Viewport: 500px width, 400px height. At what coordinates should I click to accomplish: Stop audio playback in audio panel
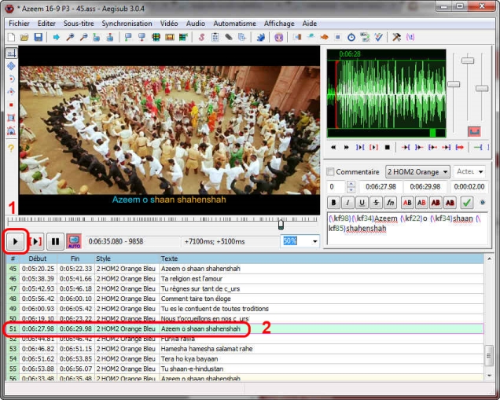click(387, 147)
